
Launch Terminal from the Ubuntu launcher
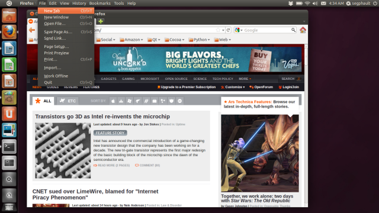pos(9,147)
